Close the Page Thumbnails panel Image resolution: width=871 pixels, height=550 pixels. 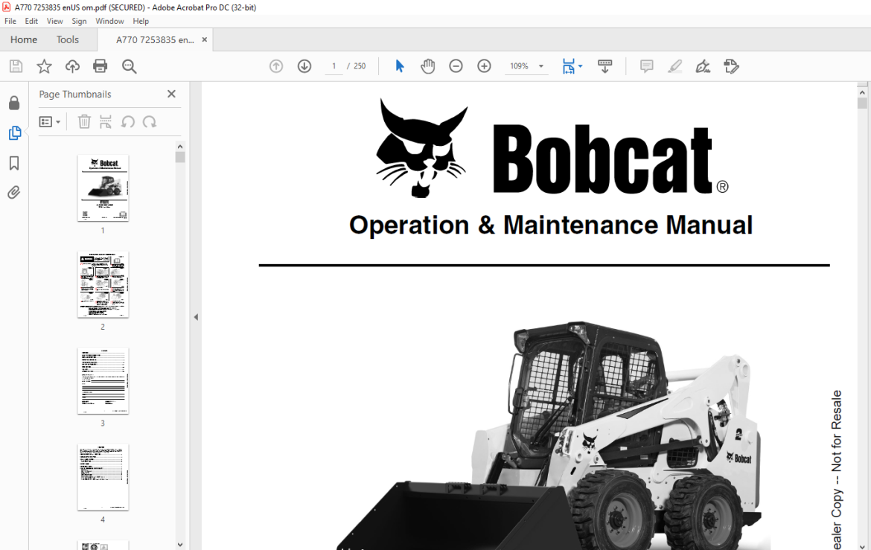(171, 94)
